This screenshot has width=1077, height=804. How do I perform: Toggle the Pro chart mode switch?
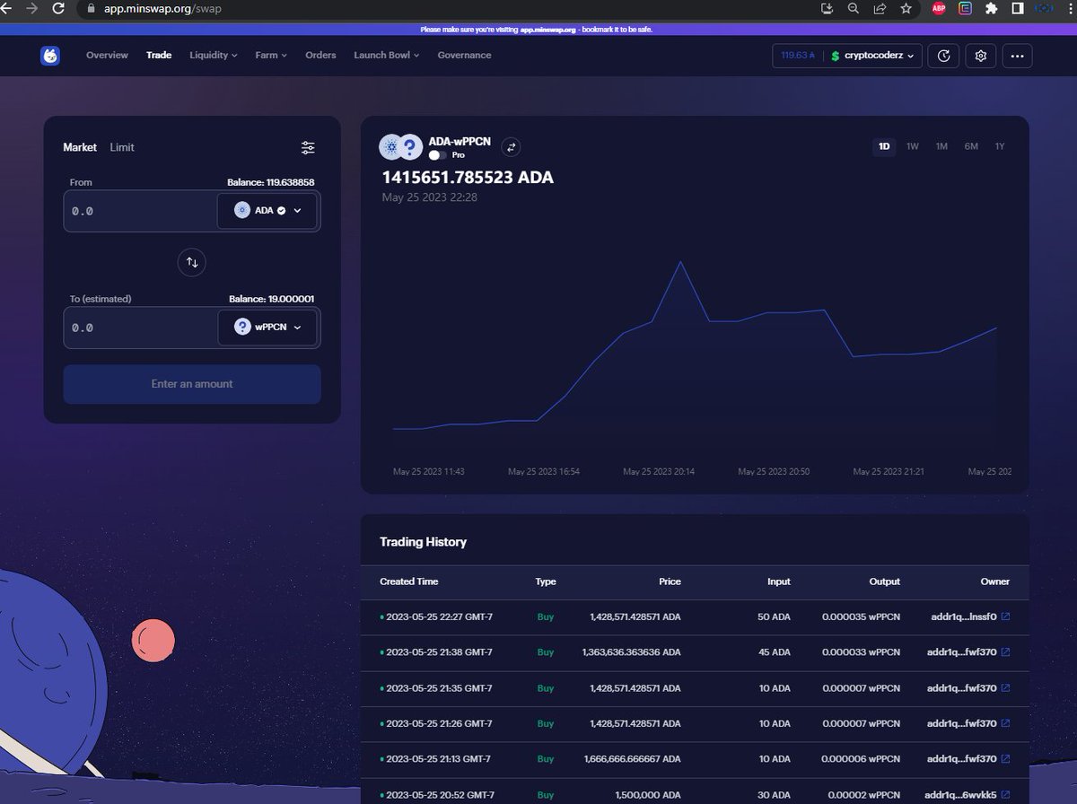[437, 155]
